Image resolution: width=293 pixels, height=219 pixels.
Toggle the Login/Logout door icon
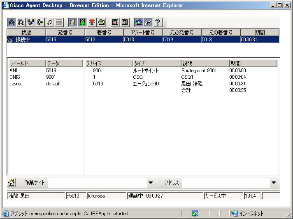[x=73, y=22]
